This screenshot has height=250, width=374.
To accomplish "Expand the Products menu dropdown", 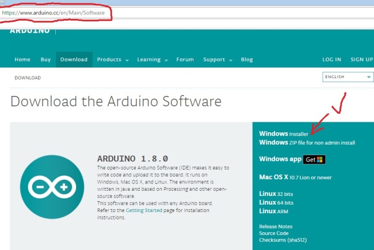I will point(112,60).
